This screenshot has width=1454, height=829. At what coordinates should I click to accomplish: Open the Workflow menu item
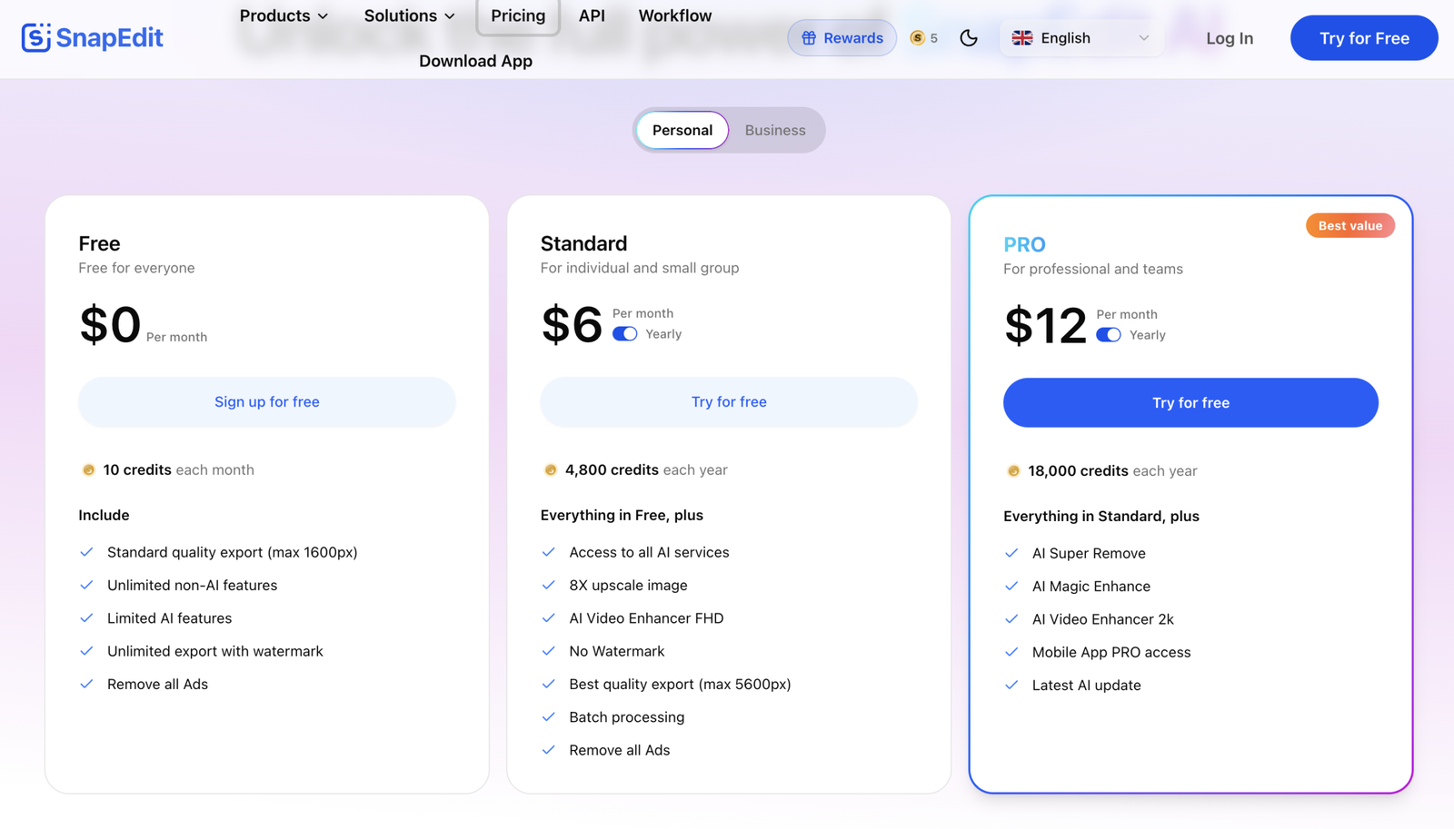click(x=675, y=15)
